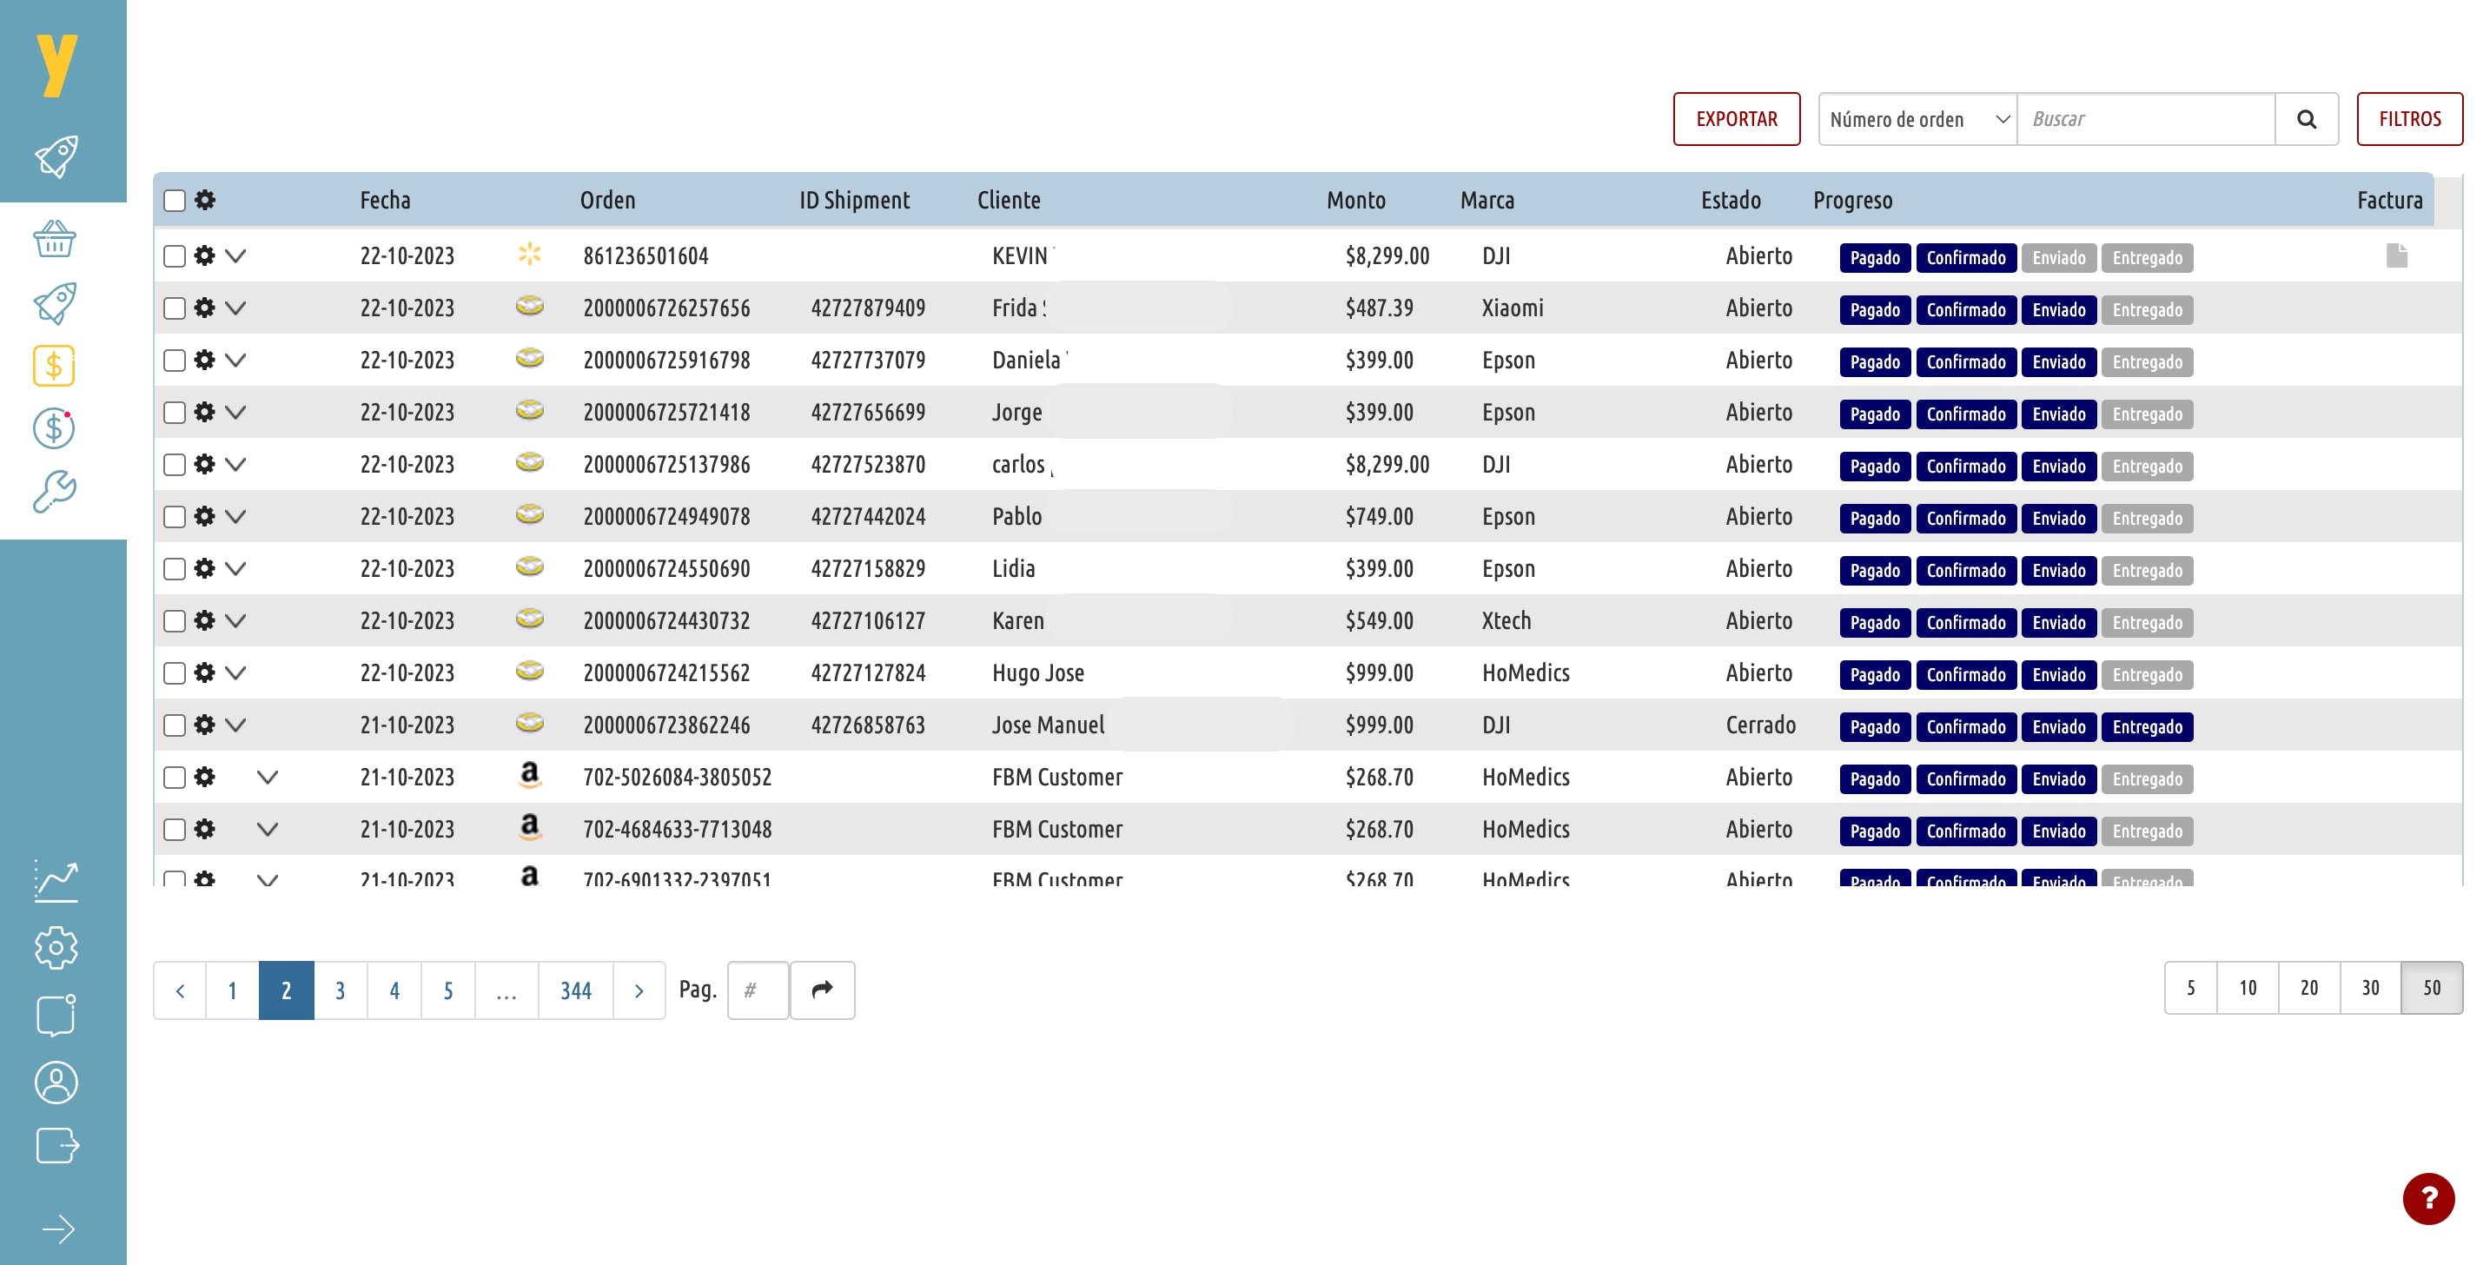This screenshot has height=1265, width=2483.
Task: Set page size to 20 rows
Action: pos(2308,987)
